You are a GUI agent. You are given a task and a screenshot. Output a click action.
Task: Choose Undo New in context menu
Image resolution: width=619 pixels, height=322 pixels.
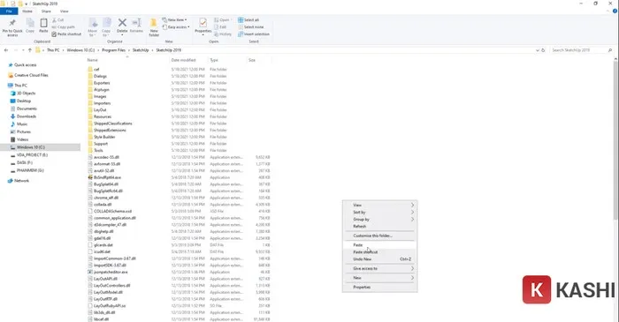tap(379, 259)
